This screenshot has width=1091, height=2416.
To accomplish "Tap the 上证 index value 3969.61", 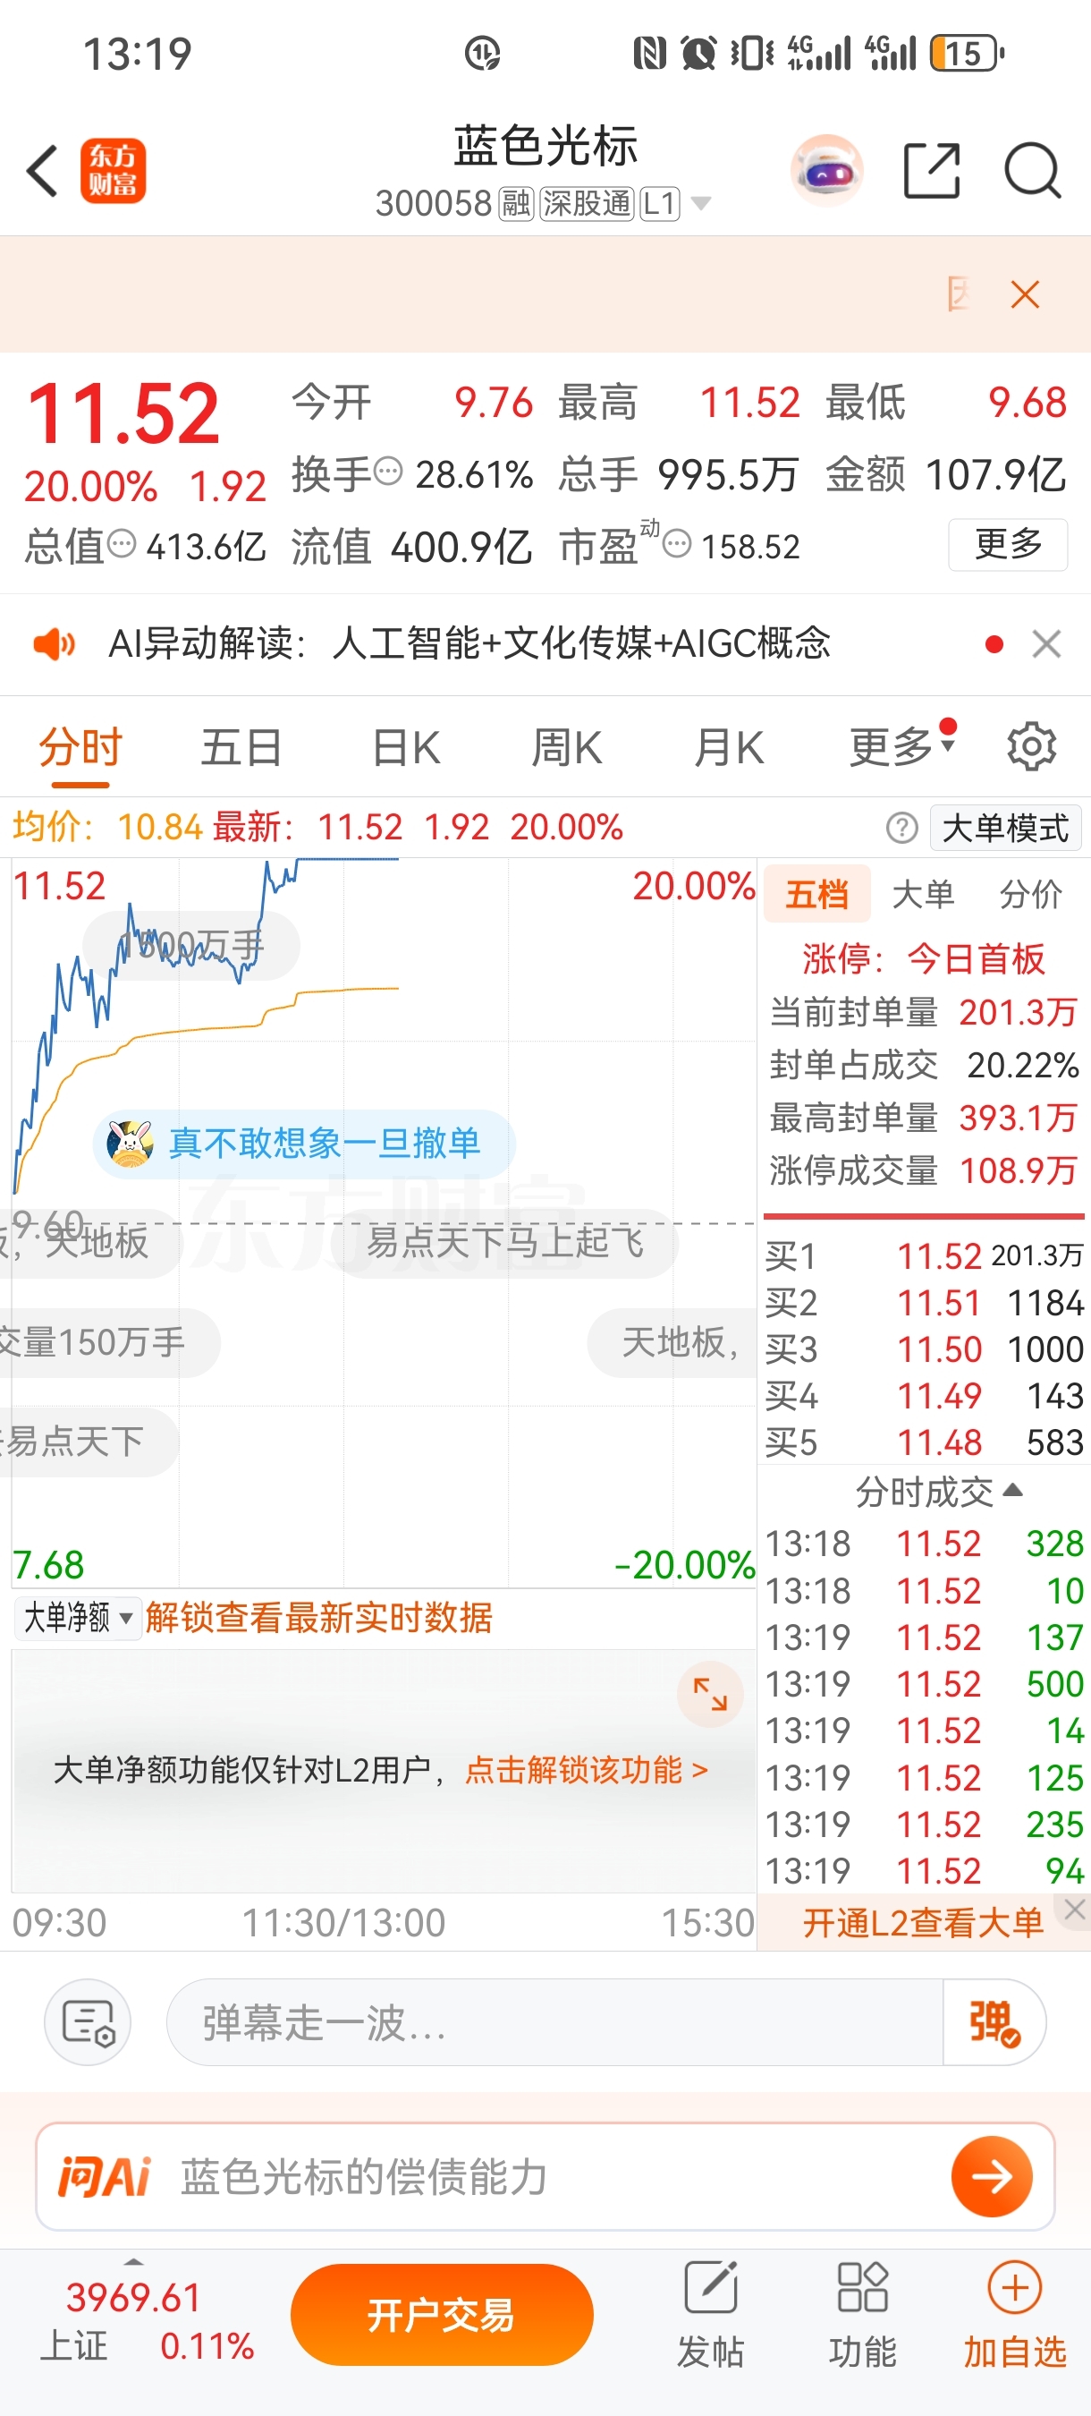I will point(134,2298).
